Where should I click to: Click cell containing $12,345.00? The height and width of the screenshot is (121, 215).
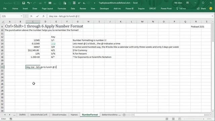pyautogui.click(x=33, y=50)
